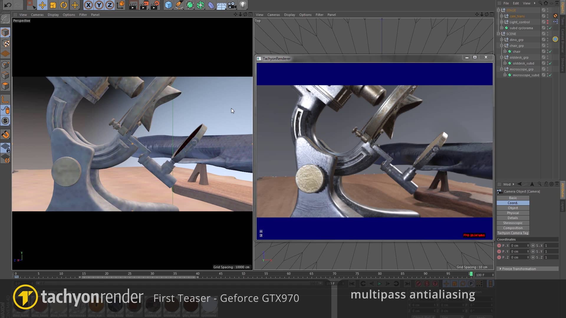Click the Undo arrow icon
The height and width of the screenshot is (318, 566).
point(8,5)
